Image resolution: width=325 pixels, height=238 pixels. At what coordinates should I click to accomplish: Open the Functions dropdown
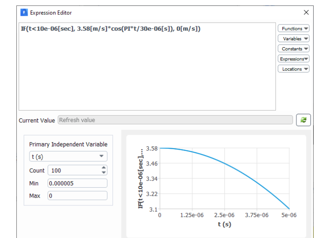tap(294, 29)
